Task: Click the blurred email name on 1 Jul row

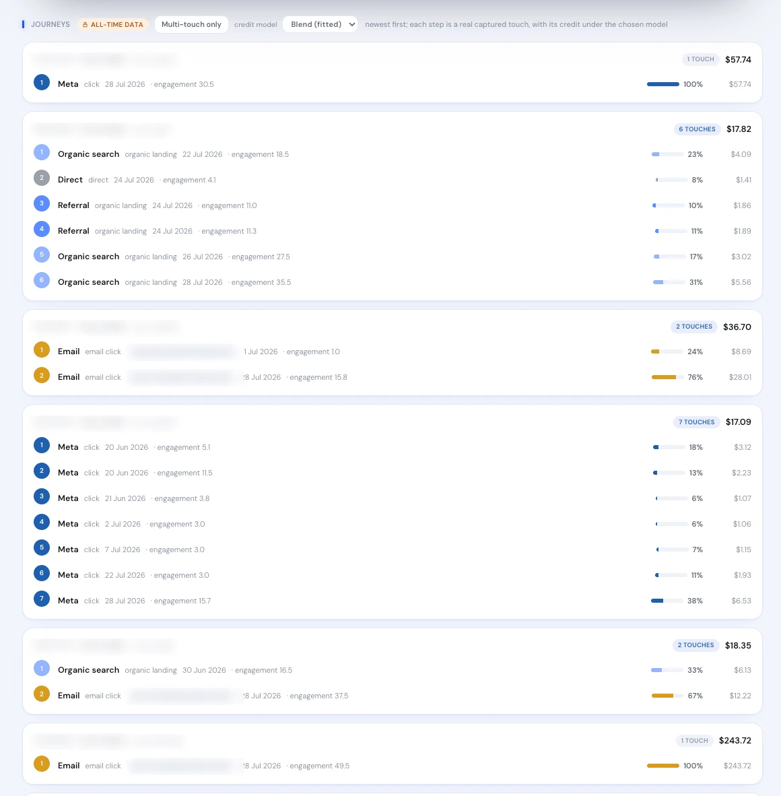Action: click(x=182, y=352)
